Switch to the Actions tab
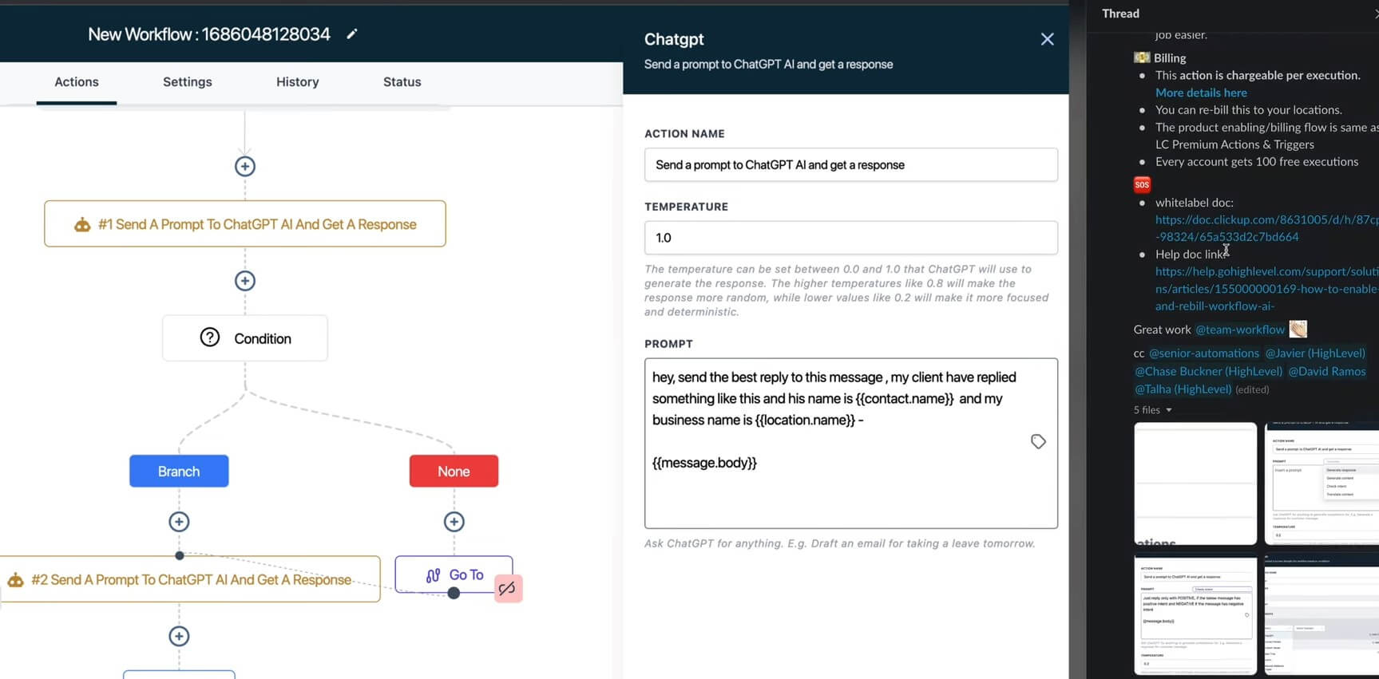The image size is (1379, 679). 77,82
